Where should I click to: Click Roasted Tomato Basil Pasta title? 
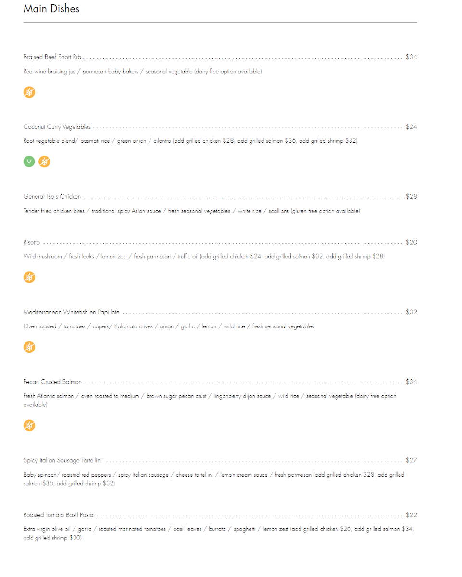(59, 515)
